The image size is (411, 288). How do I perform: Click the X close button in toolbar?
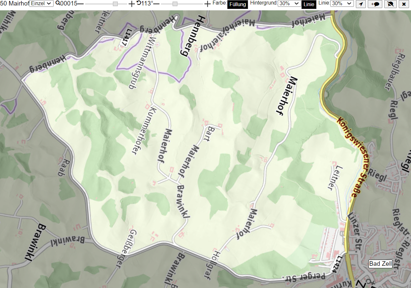point(404,4)
